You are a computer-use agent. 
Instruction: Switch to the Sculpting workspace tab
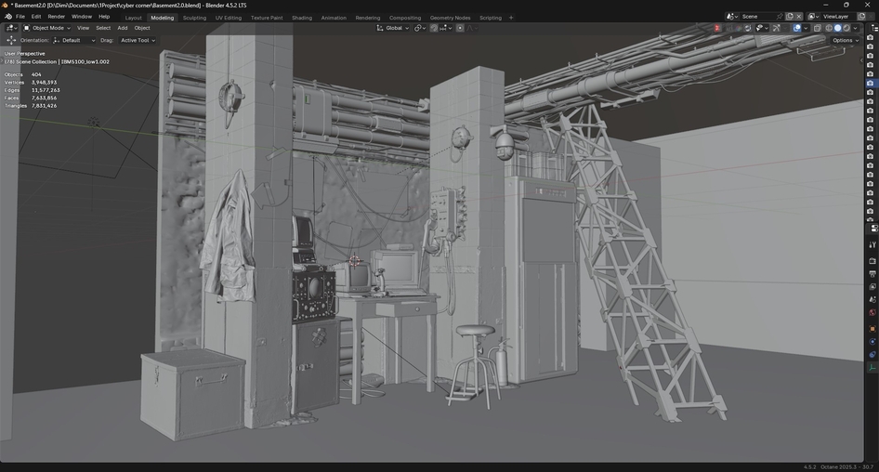194,18
